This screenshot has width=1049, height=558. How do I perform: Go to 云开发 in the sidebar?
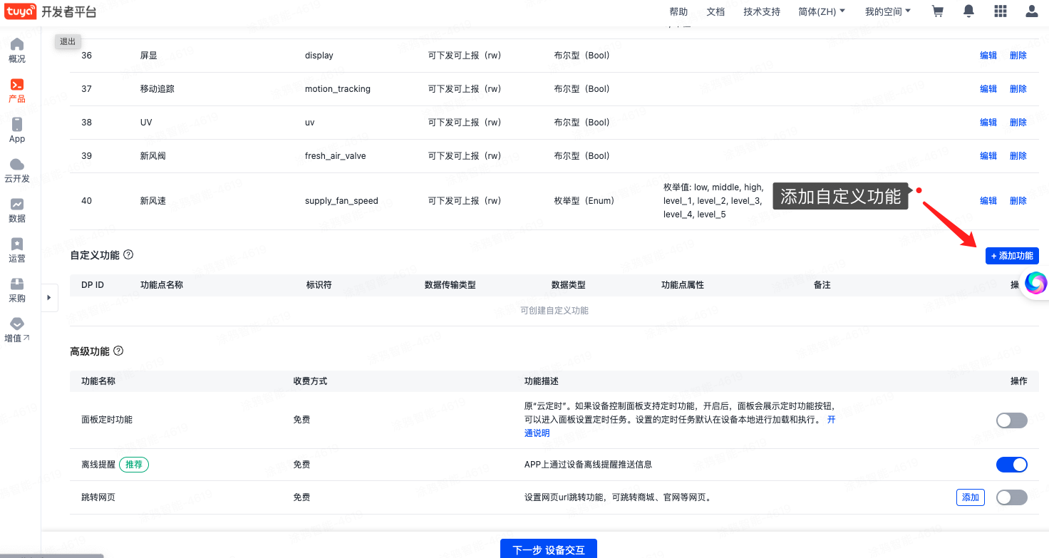click(x=17, y=170)
